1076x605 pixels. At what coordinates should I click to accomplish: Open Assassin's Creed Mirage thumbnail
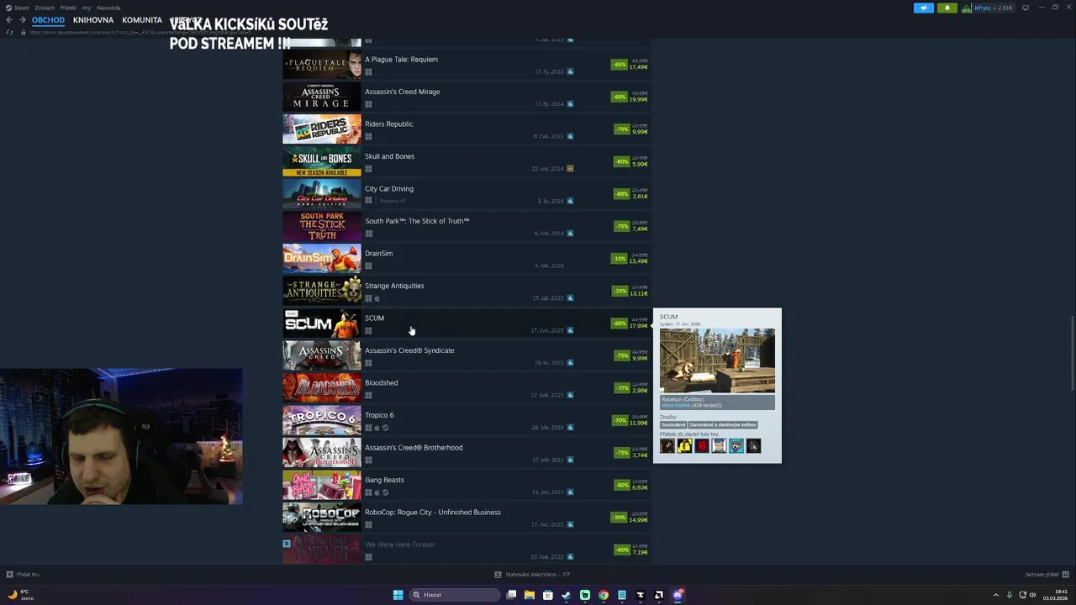[322, 97]
